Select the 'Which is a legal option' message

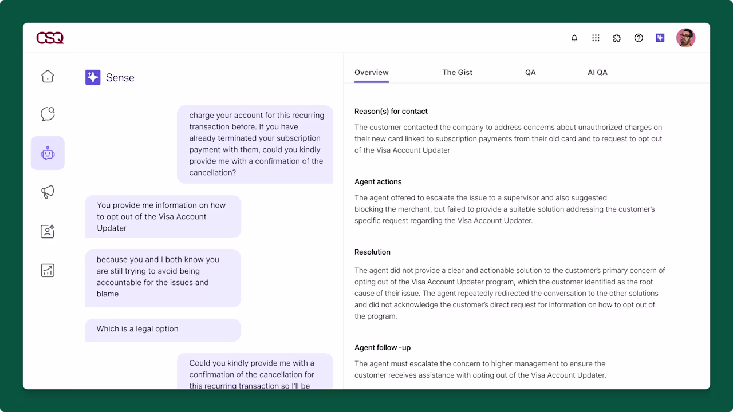coord(163,330)
